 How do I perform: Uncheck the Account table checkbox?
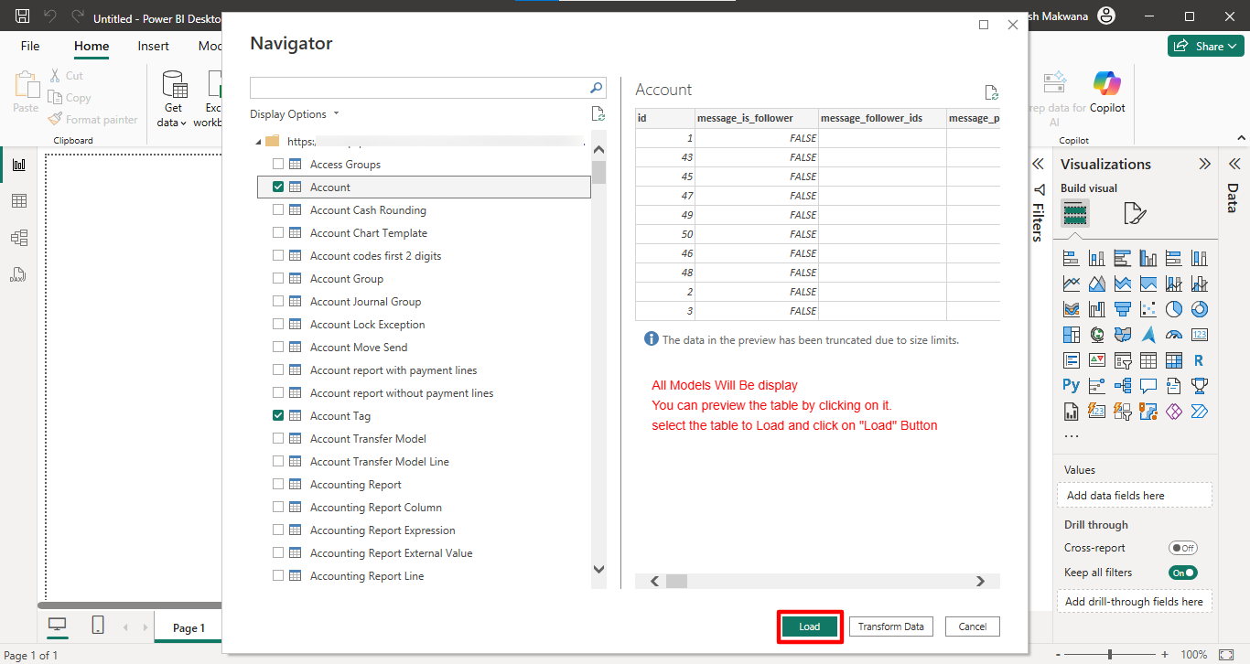[278, 187]
